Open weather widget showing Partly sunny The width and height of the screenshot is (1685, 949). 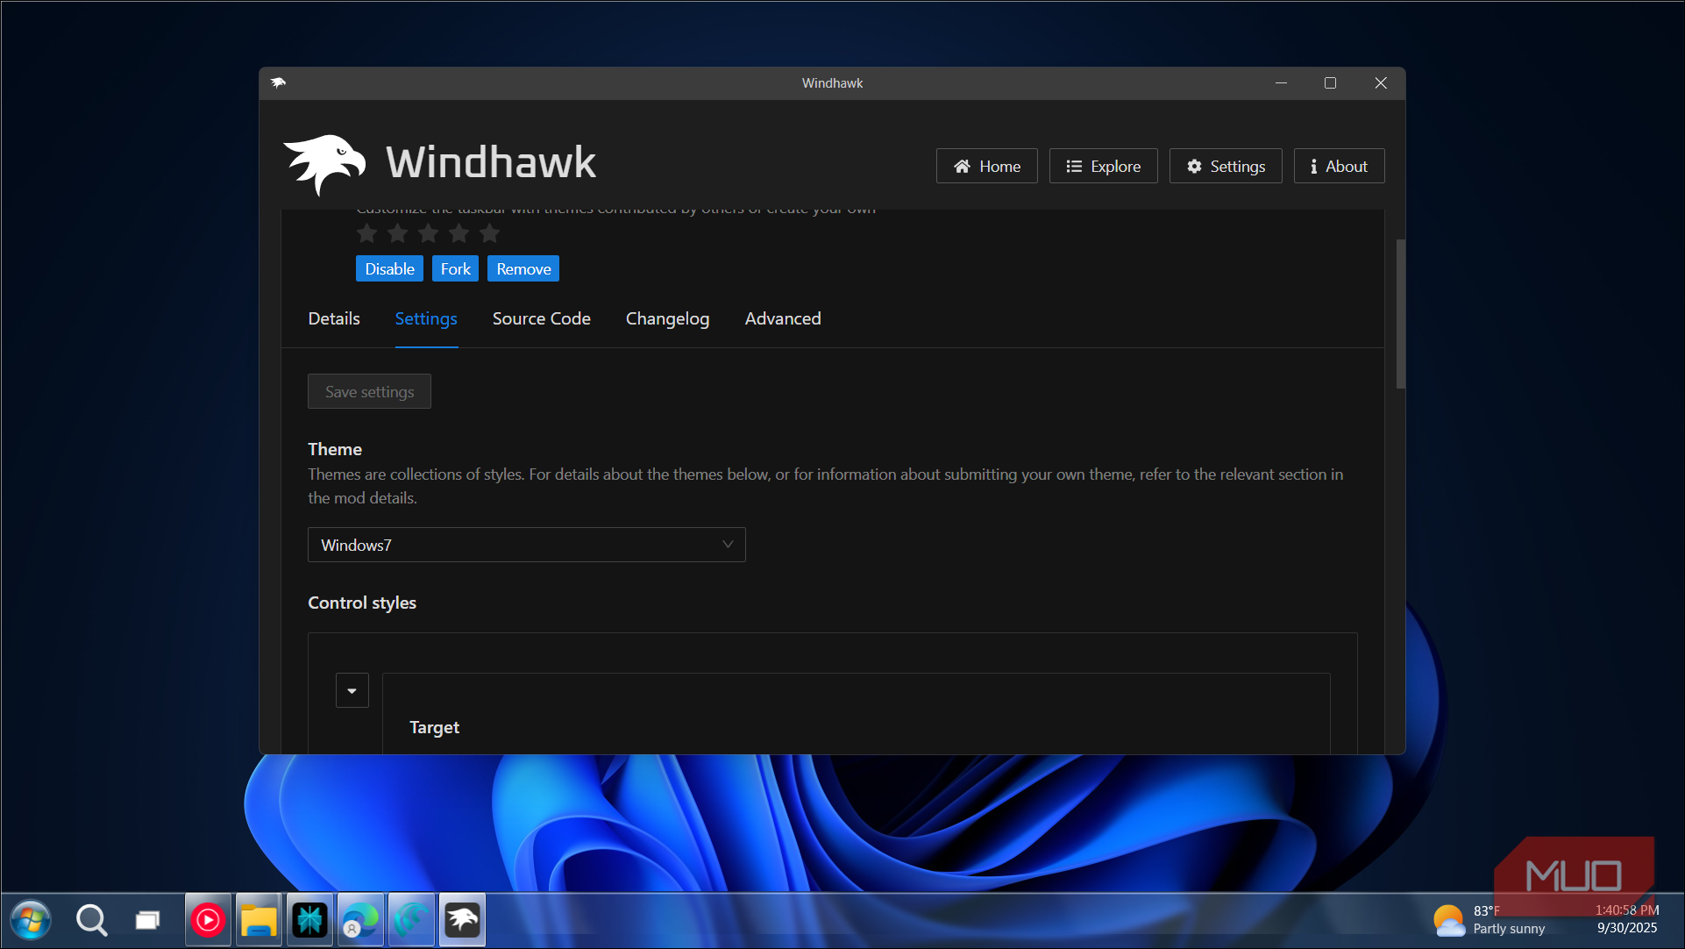(x=1489, y=920)
